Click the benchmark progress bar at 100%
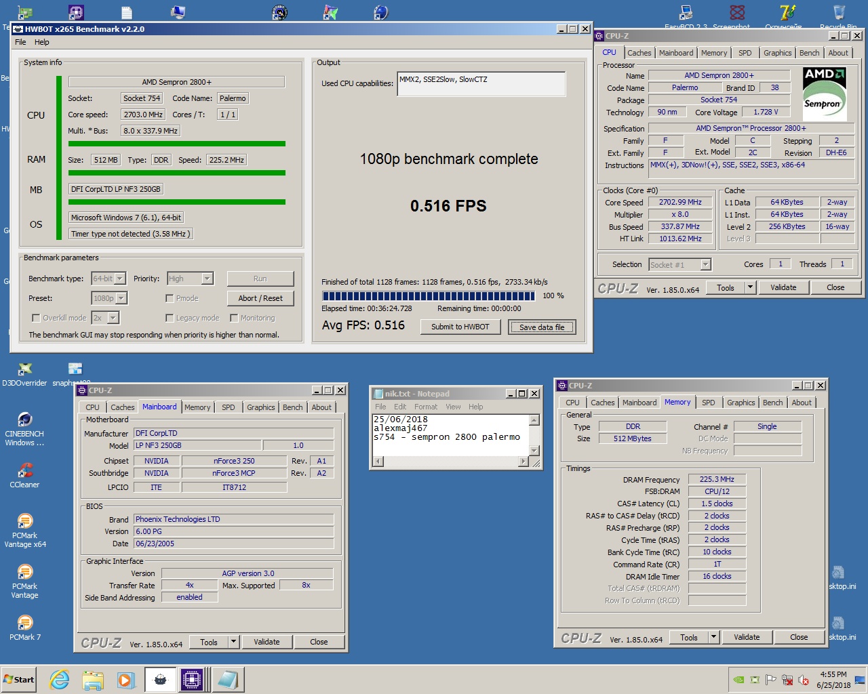This screenshot has height=694, width=868. [x=429, y=296]
